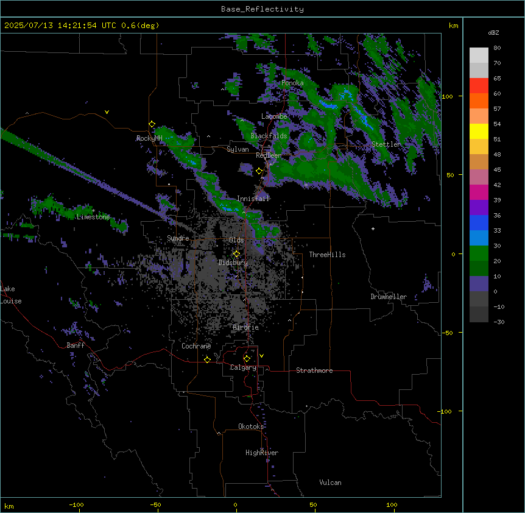Click the Drumheller map label
525x513 pixels.
389,297
